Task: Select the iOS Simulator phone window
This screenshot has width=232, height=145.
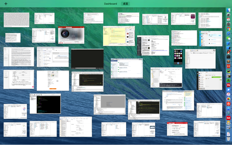Action: (178, 57)
